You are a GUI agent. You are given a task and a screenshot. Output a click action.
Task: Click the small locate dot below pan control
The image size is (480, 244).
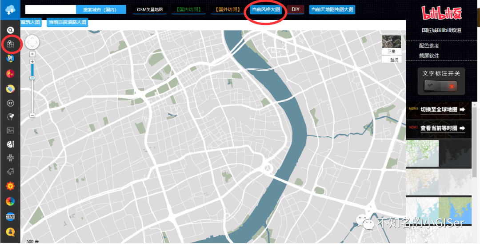[32, 54]
